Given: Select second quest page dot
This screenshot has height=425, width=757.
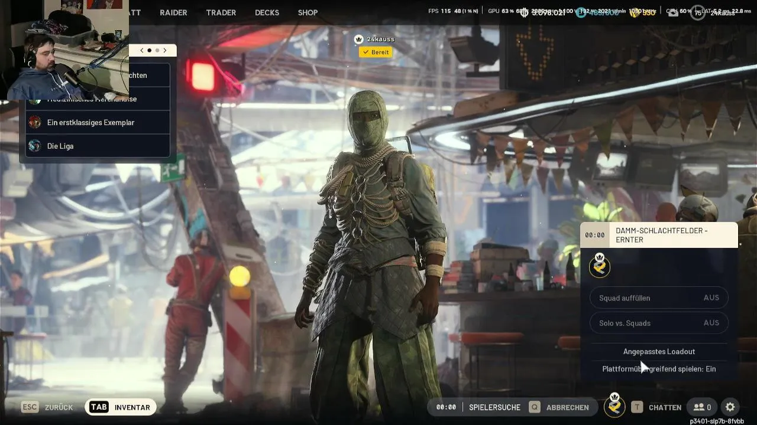Looking at the screenshot, I should [157, 51].
